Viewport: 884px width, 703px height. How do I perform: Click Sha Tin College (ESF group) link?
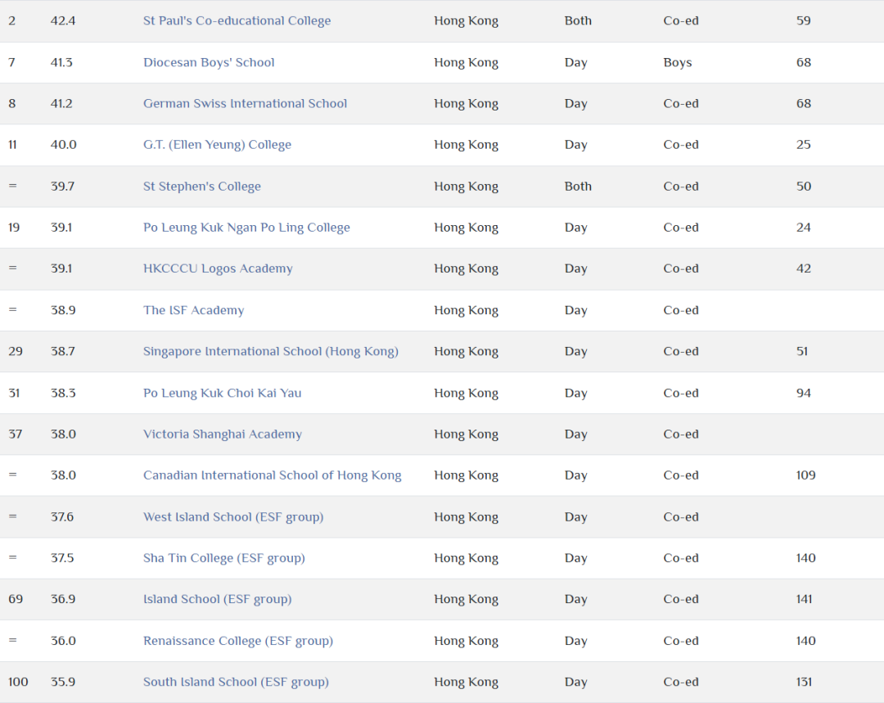223,558
